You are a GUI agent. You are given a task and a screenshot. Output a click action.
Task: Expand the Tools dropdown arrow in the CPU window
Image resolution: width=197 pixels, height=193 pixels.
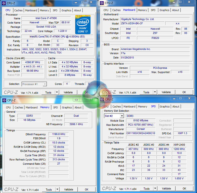(x=57, y=92)
